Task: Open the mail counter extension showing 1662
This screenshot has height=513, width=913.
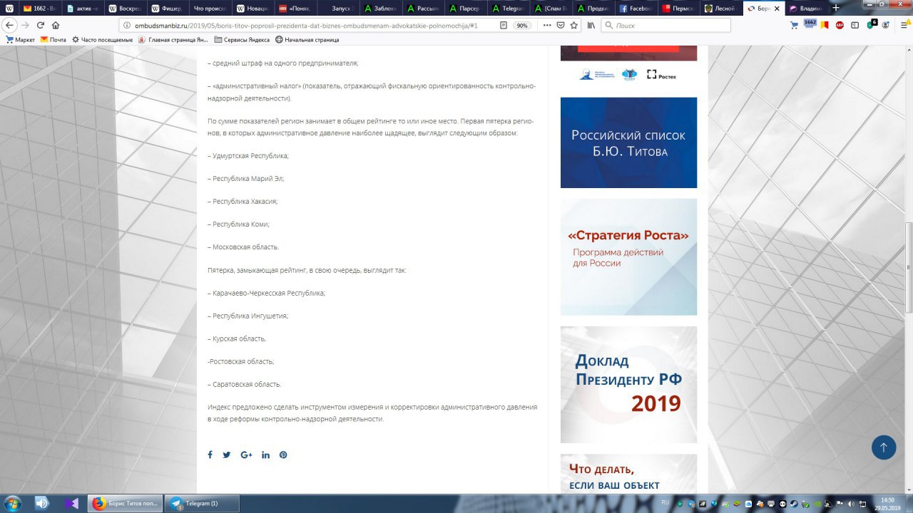Action: pyautogui.click(x=810, y=24)
